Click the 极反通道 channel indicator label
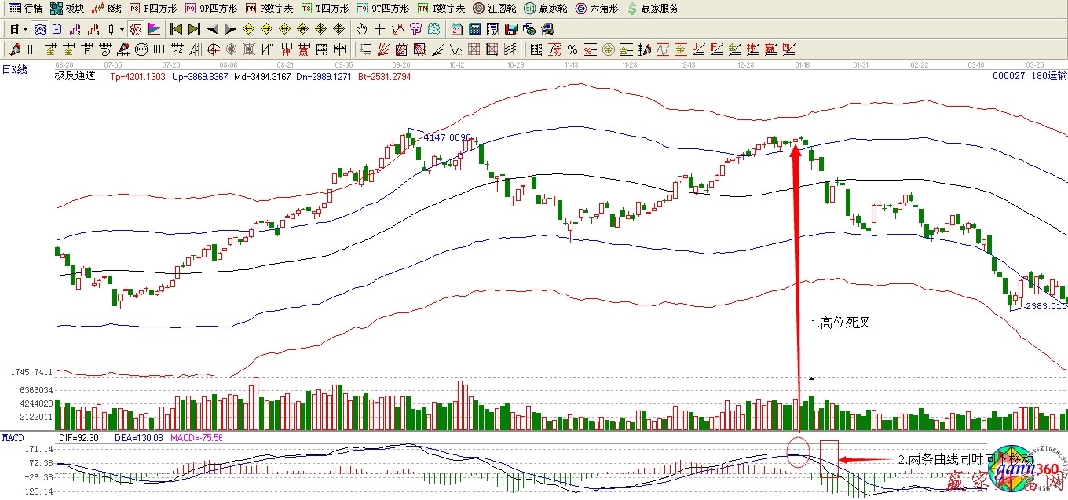The image size is (1068, 500). 75,76
